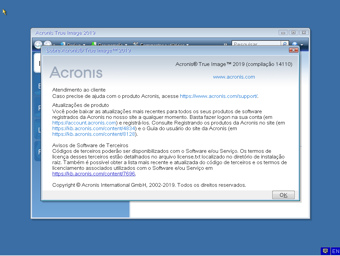Viewport: 340px width, 256px height.
Task: Open the kb.acronis.com/content/7696 link
Action: [x=94, y=174]
